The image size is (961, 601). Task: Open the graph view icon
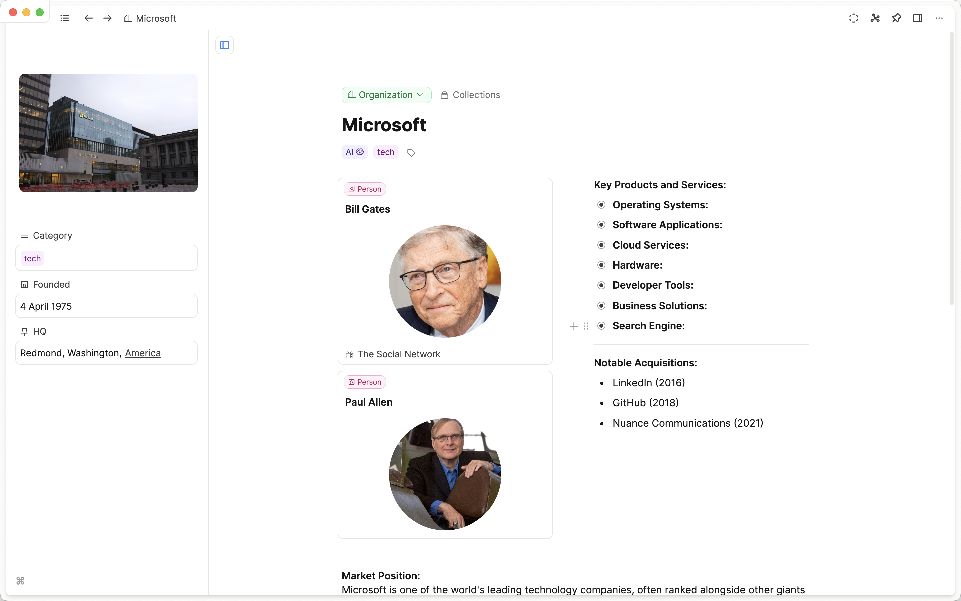pyautogui.click(x=875, y=18)
